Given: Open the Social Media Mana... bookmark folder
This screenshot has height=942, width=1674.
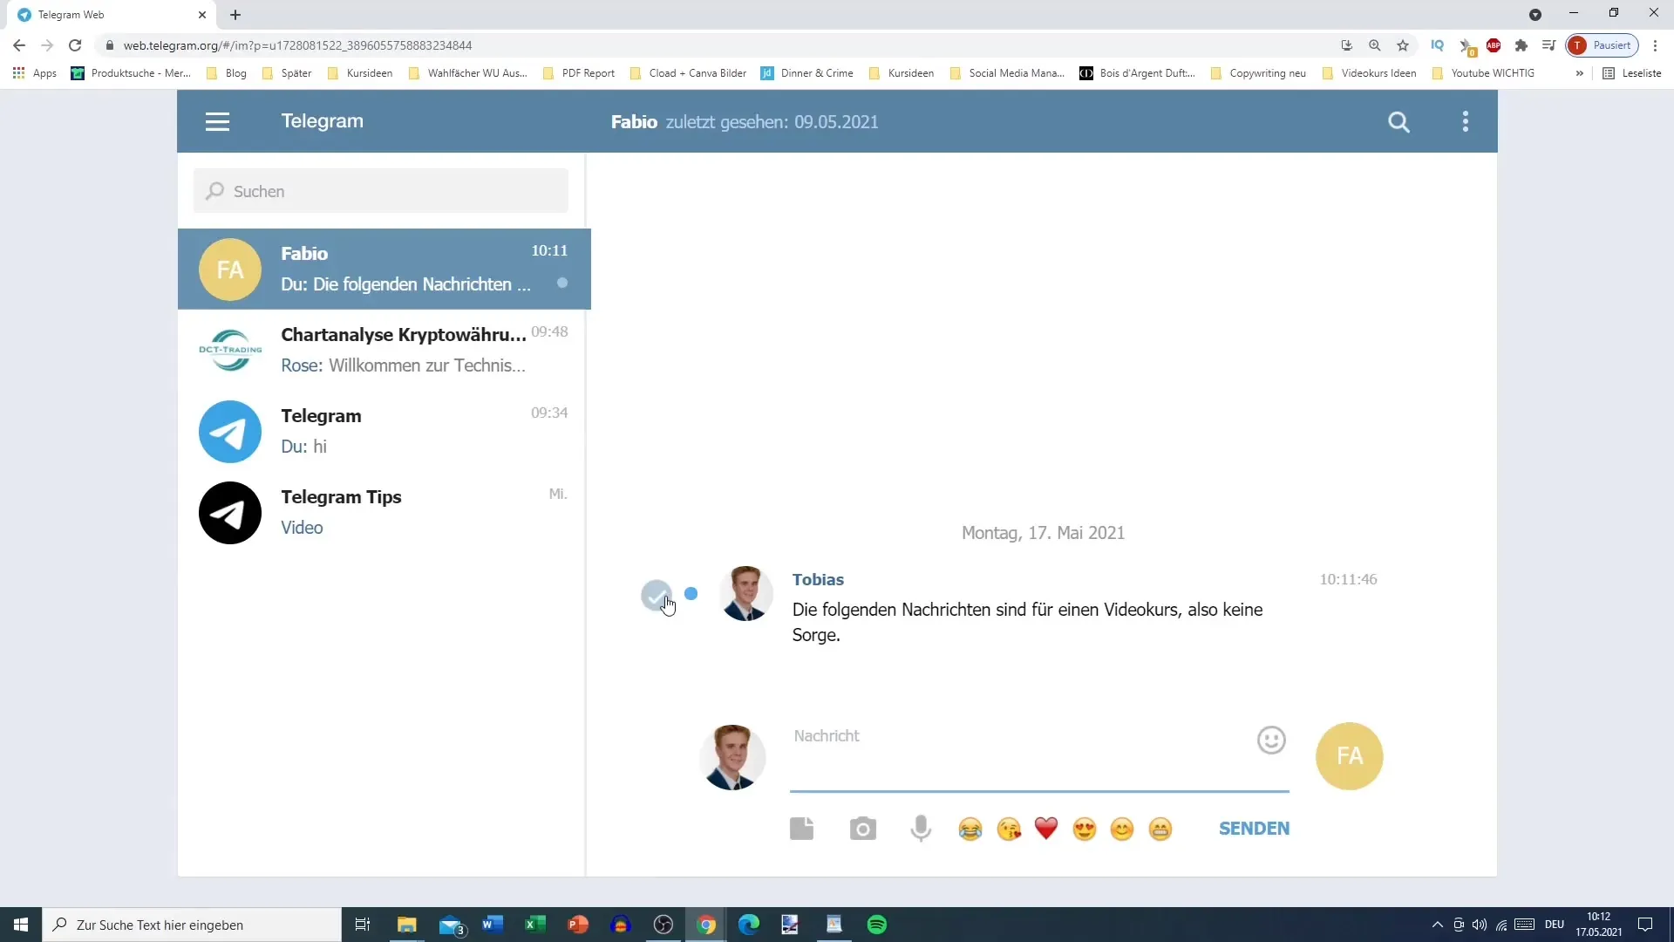Looking at the screenshot, I should click(x=1007, y=73).
